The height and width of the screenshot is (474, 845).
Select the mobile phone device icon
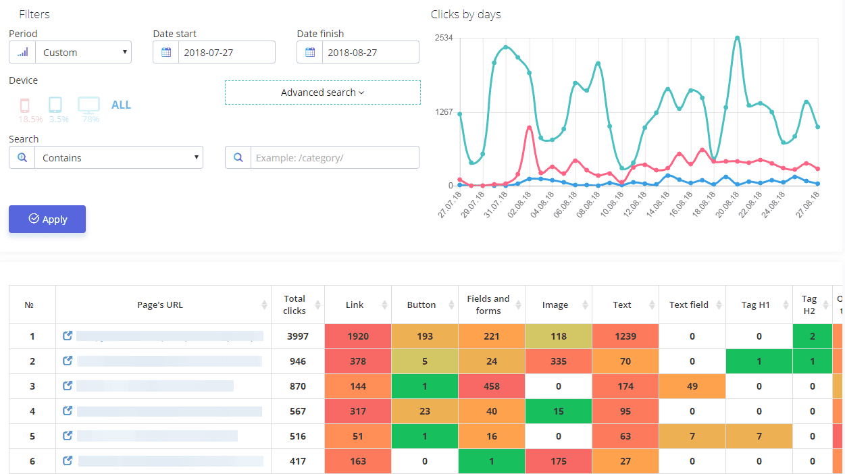[25, 105]
